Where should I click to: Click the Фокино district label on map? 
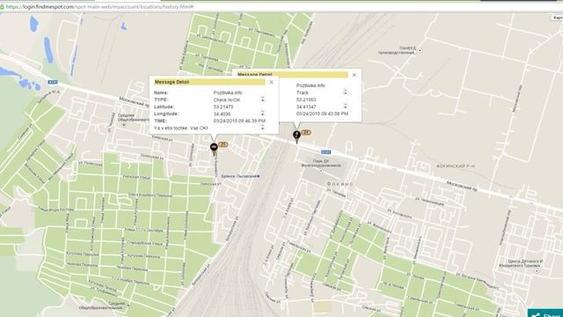pyautogui.click(x=340, y=184)
